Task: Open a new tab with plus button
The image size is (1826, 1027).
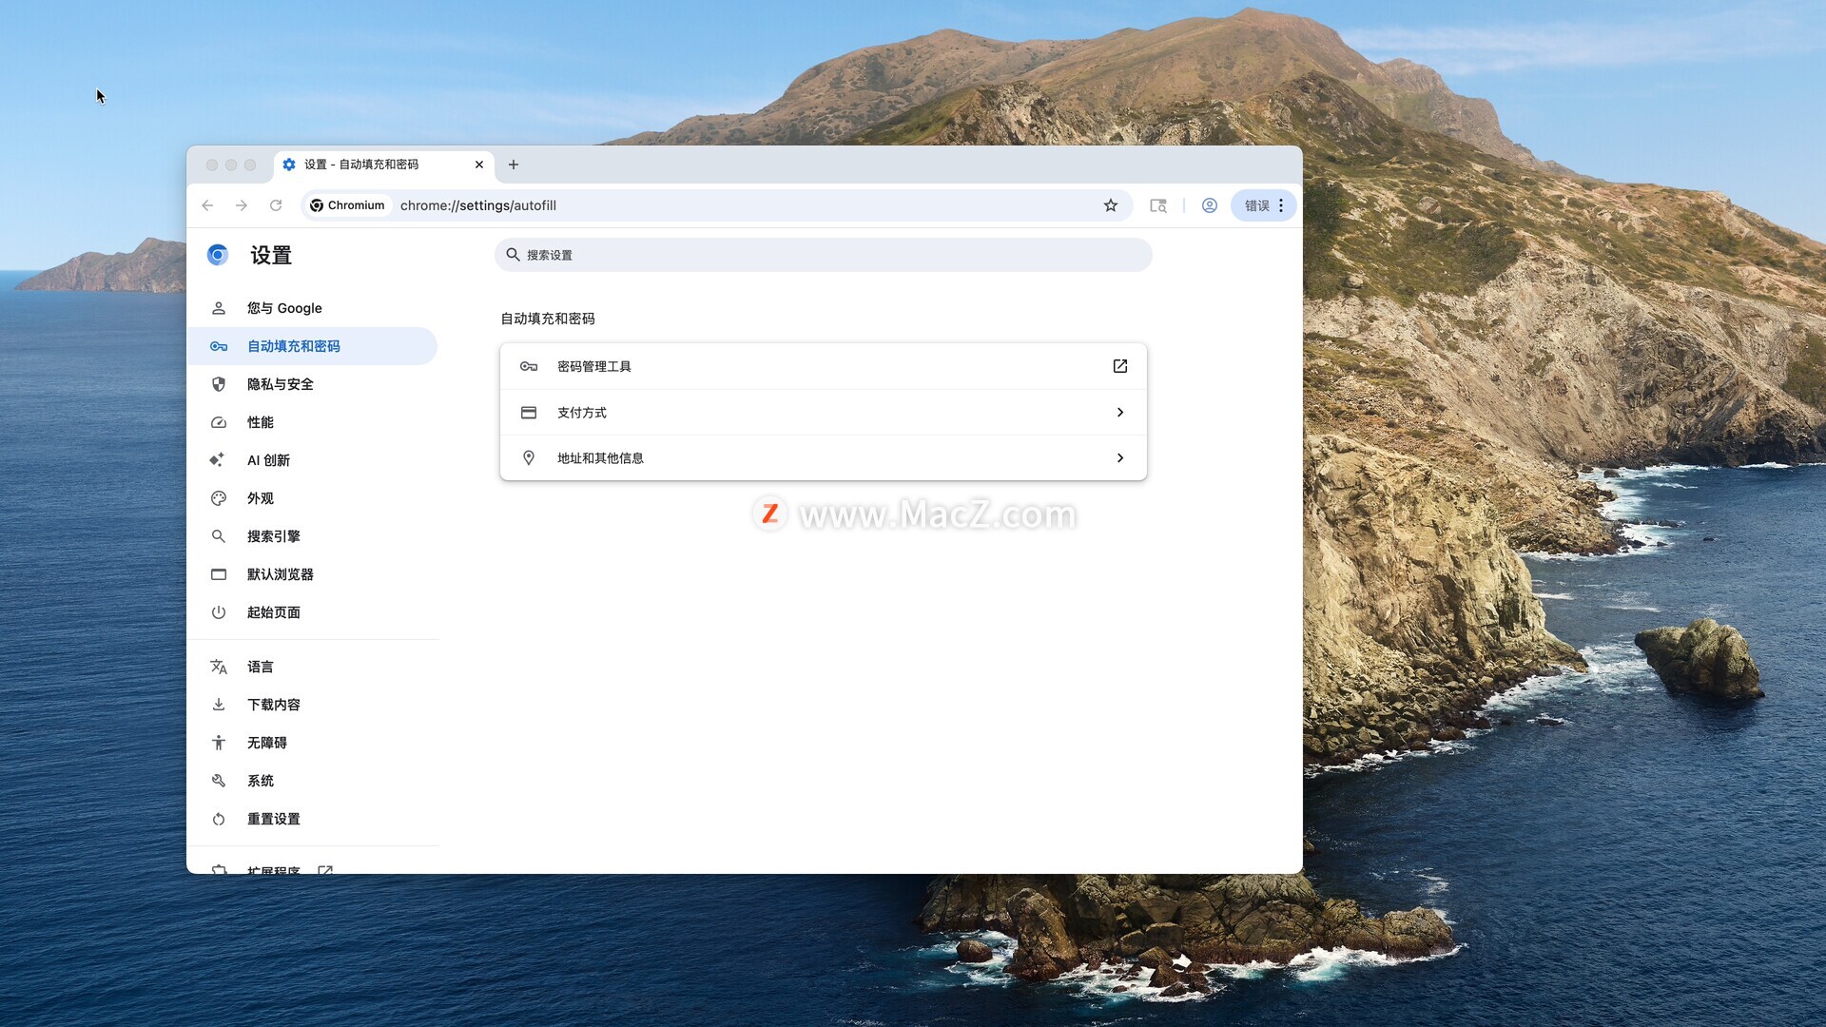Action: pyautogui.click(x=514, y=165)
